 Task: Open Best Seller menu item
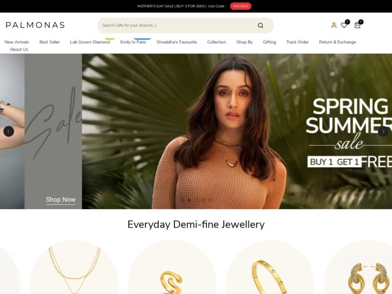point(50,42)
